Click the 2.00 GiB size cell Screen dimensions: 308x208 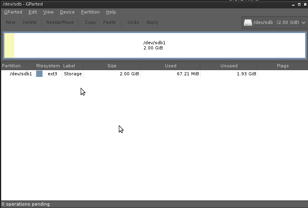pyautogui.click(x=112, y=74)
